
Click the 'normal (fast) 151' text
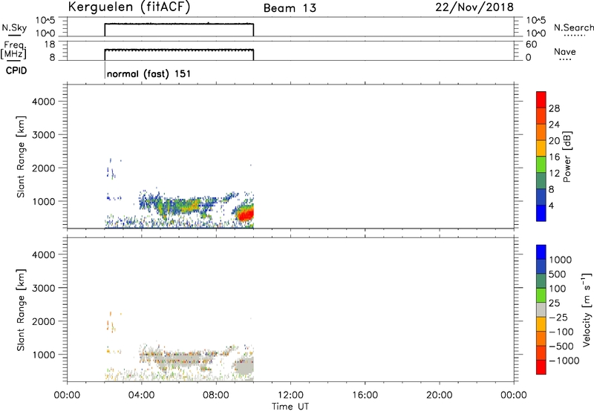click(148, 73)
